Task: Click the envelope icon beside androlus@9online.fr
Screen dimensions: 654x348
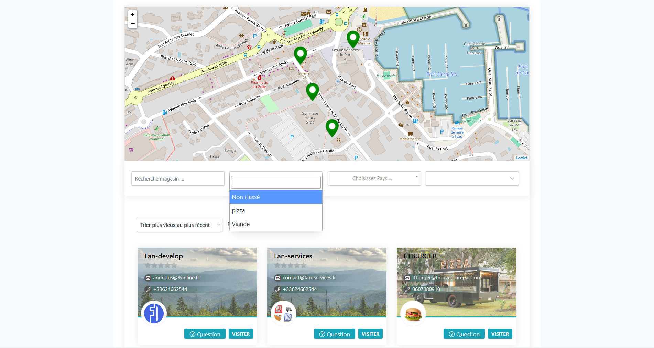Action: 148,278
